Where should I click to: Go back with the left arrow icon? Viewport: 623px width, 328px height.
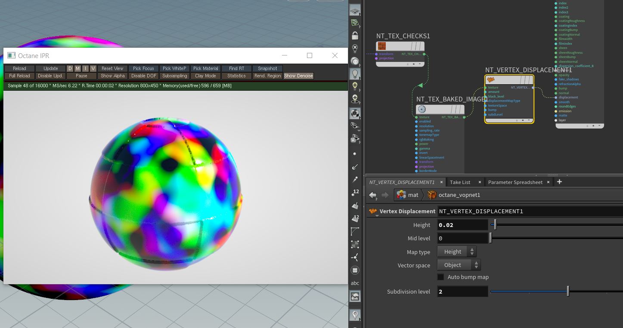373,195
